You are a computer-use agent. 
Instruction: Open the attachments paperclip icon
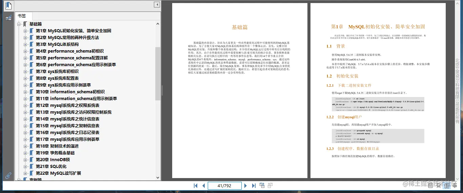(x=8, y=175)
